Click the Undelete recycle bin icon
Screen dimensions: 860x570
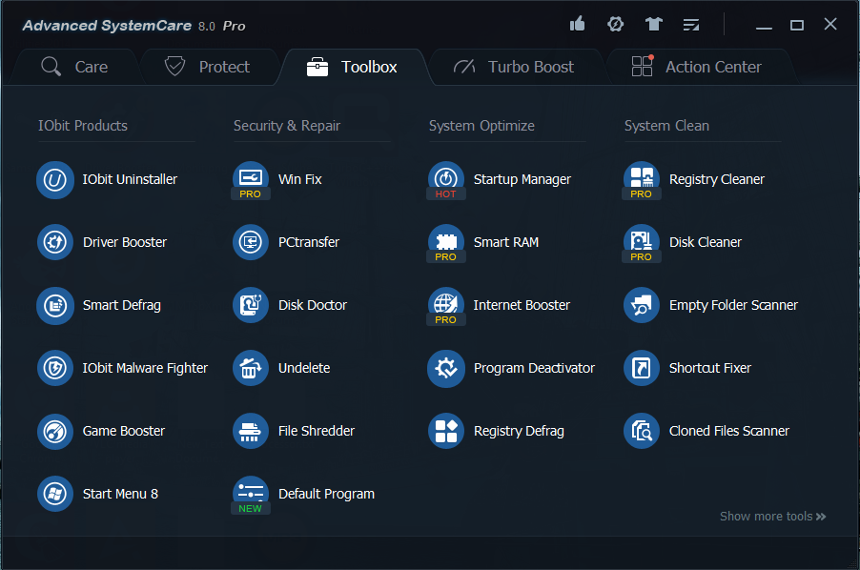coord(251,368)
